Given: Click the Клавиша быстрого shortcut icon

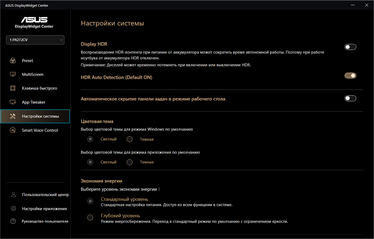Looking at the screenshot, I should (13, 88).
